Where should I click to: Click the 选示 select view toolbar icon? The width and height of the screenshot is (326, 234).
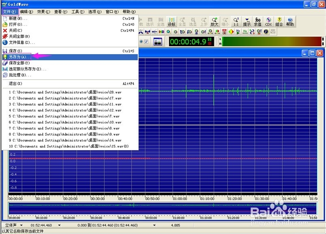tap(150, 22)
